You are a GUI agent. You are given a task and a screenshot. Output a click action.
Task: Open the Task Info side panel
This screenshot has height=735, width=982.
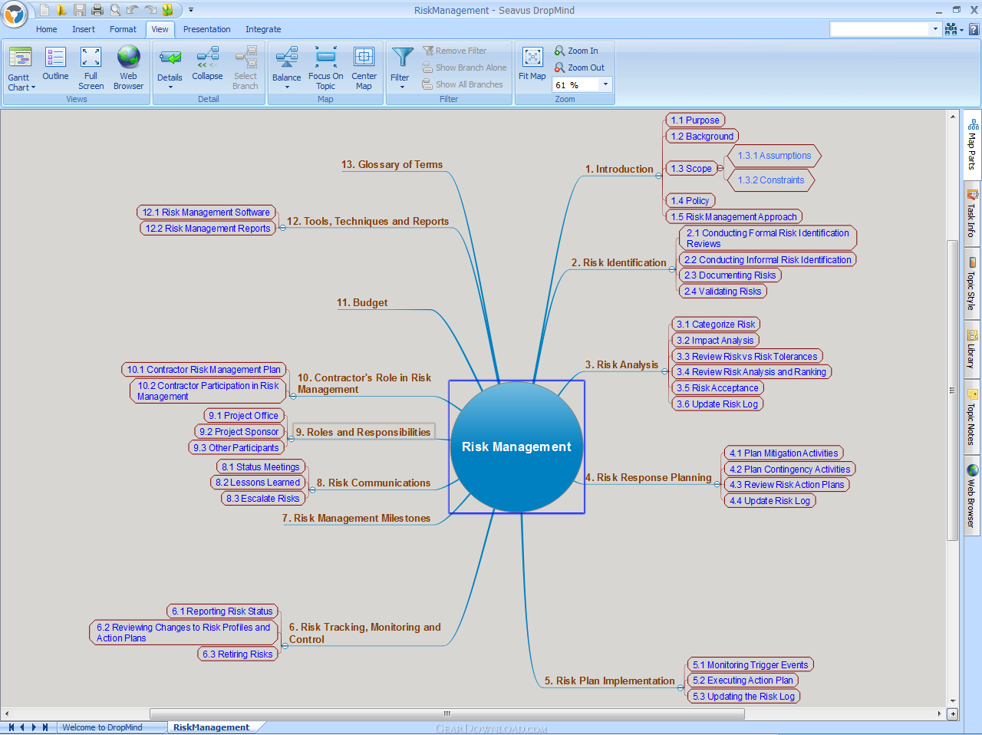click(972, 215)
